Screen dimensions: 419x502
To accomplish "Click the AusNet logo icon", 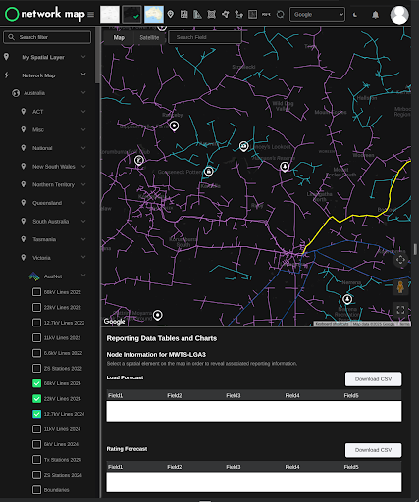I will pos(34,276).
